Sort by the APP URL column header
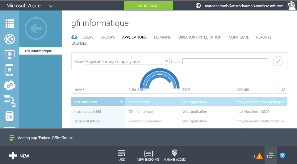This screenshot has height=164, width=297. (x=243, y=90)
